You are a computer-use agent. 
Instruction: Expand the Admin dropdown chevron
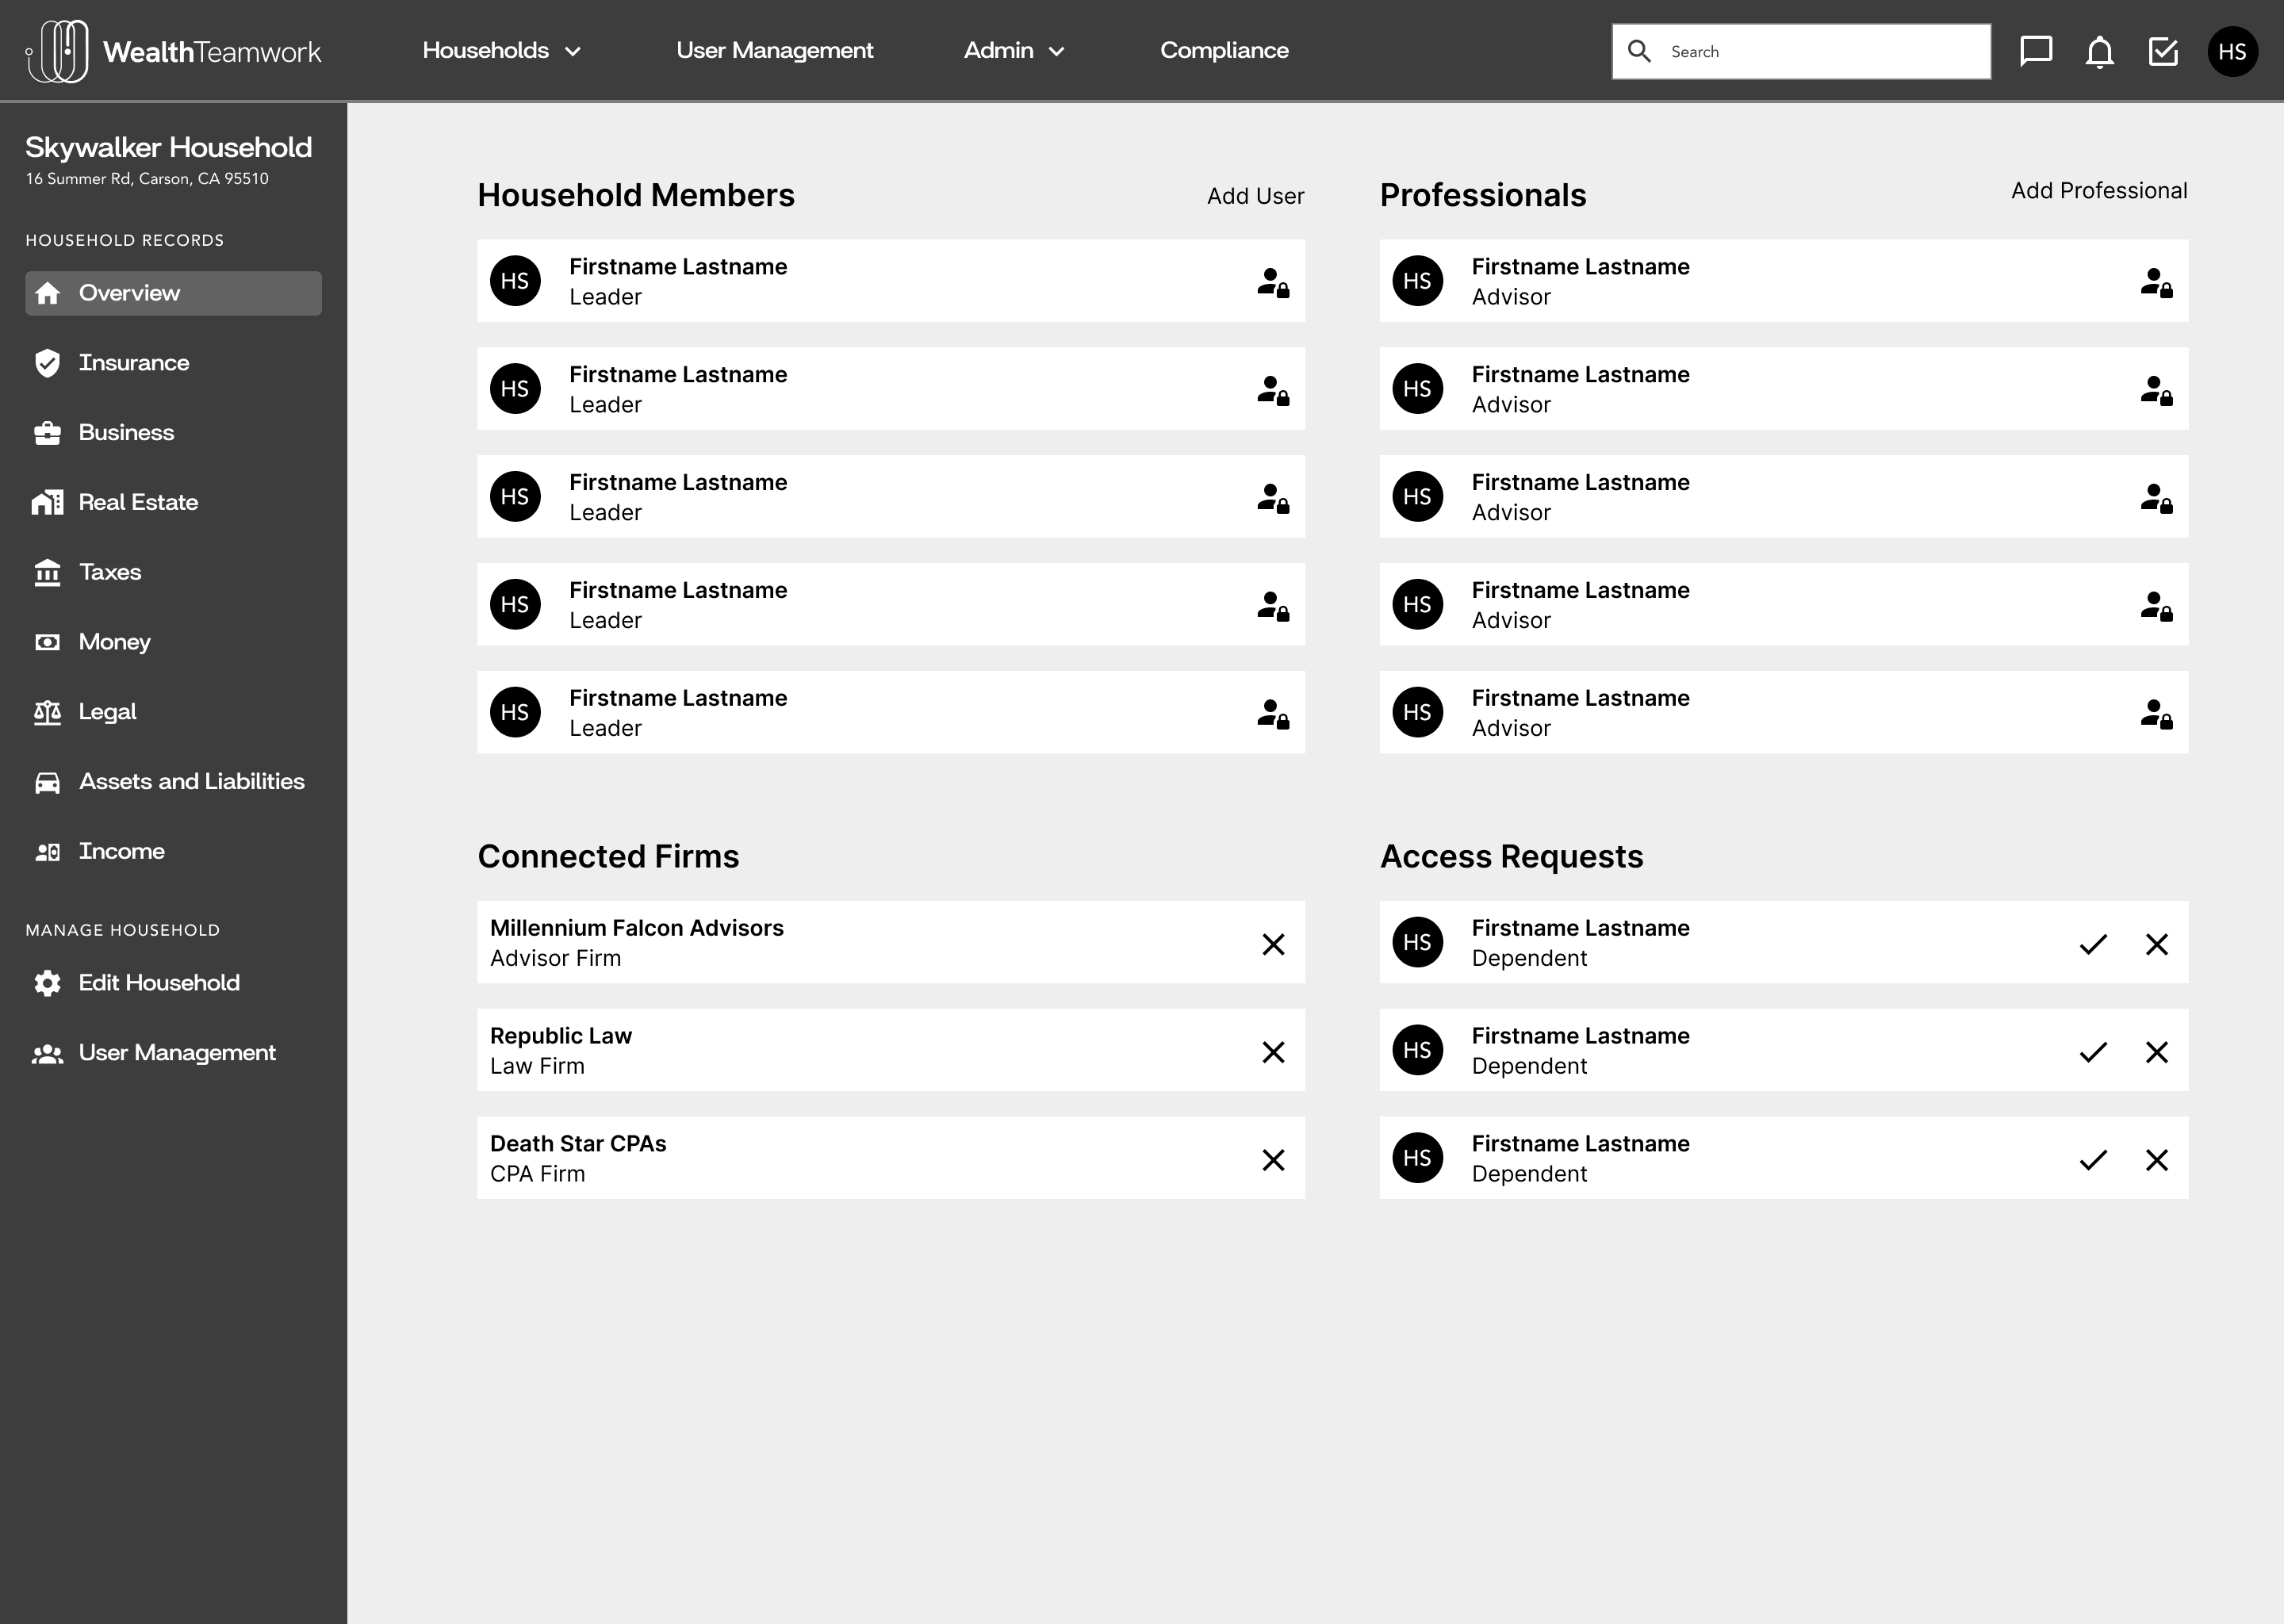click(1056, 52)
